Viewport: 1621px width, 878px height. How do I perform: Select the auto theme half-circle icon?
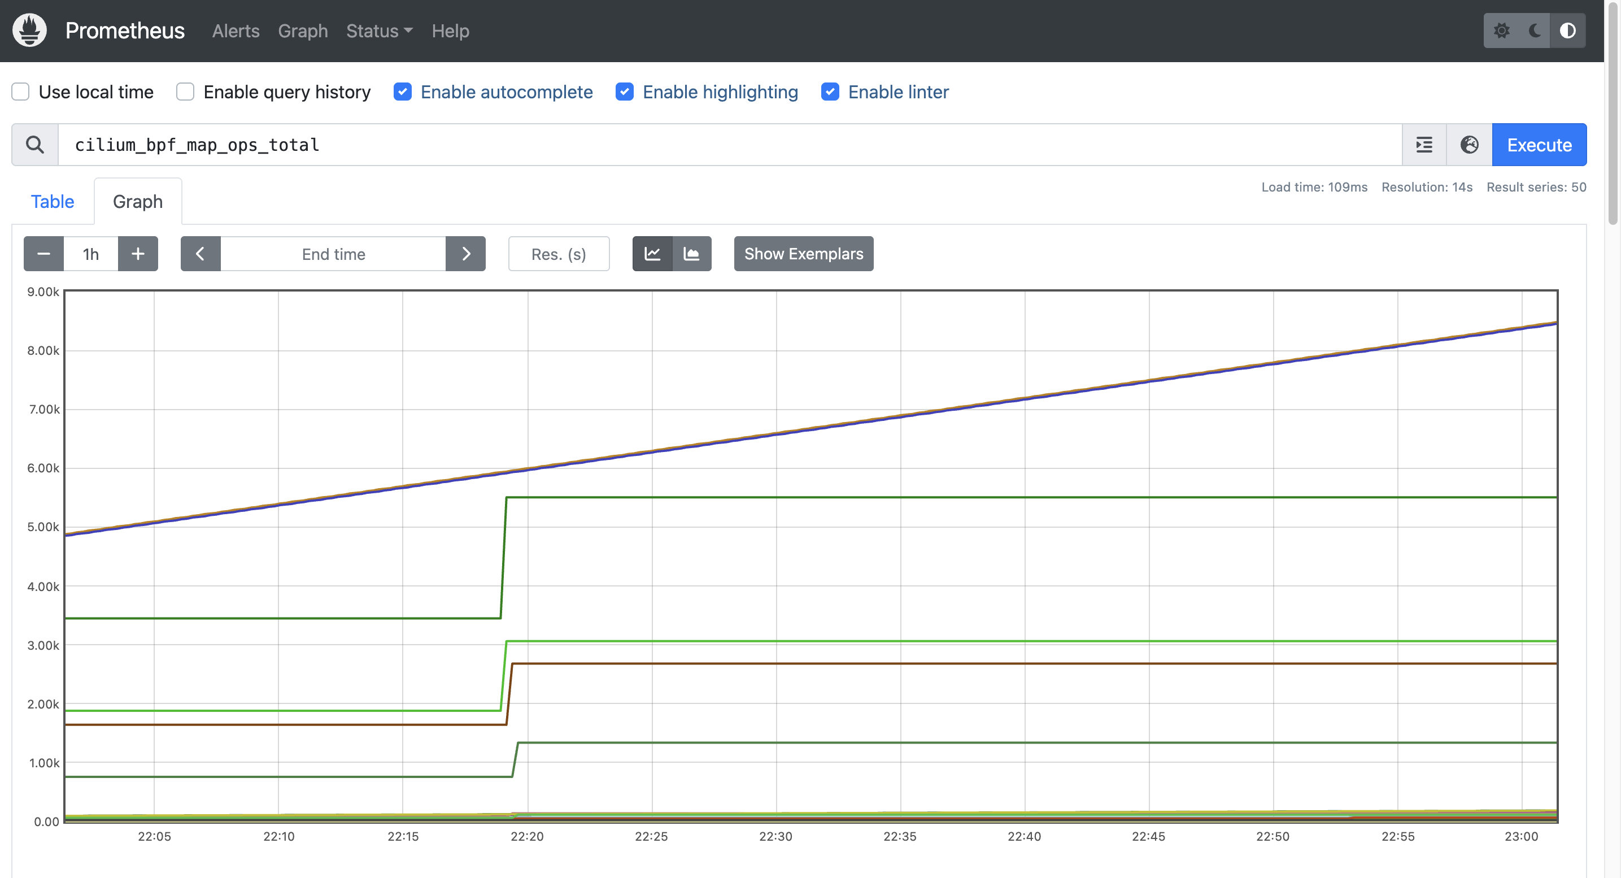click(1567, 31)
